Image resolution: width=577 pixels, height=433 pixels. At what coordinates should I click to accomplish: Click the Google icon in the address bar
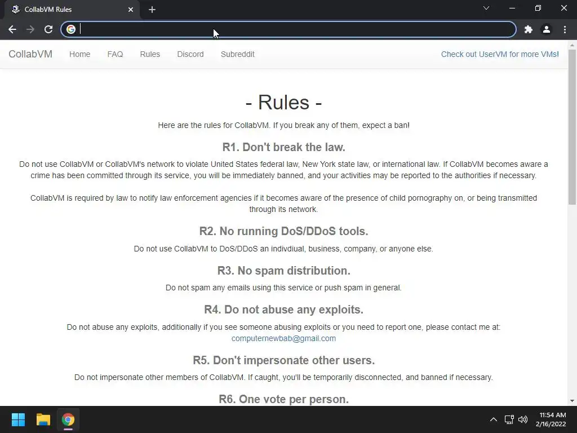tap(71, 29)
